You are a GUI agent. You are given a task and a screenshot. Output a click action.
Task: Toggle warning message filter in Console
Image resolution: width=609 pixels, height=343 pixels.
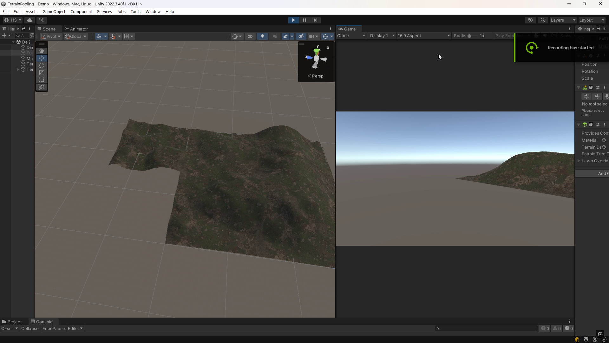pyautogui.click(x=557, y=328)
